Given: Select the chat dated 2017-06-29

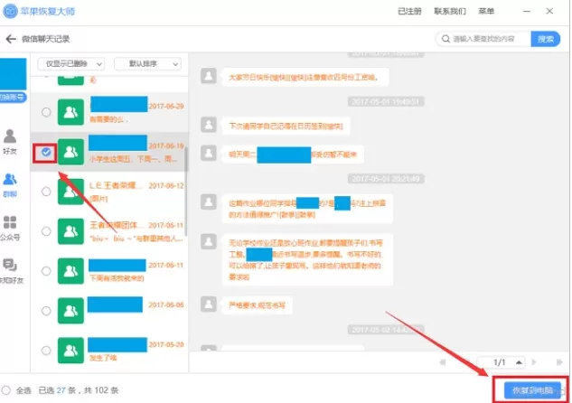Looking at the screenshot, I should [x=46, y=112].
